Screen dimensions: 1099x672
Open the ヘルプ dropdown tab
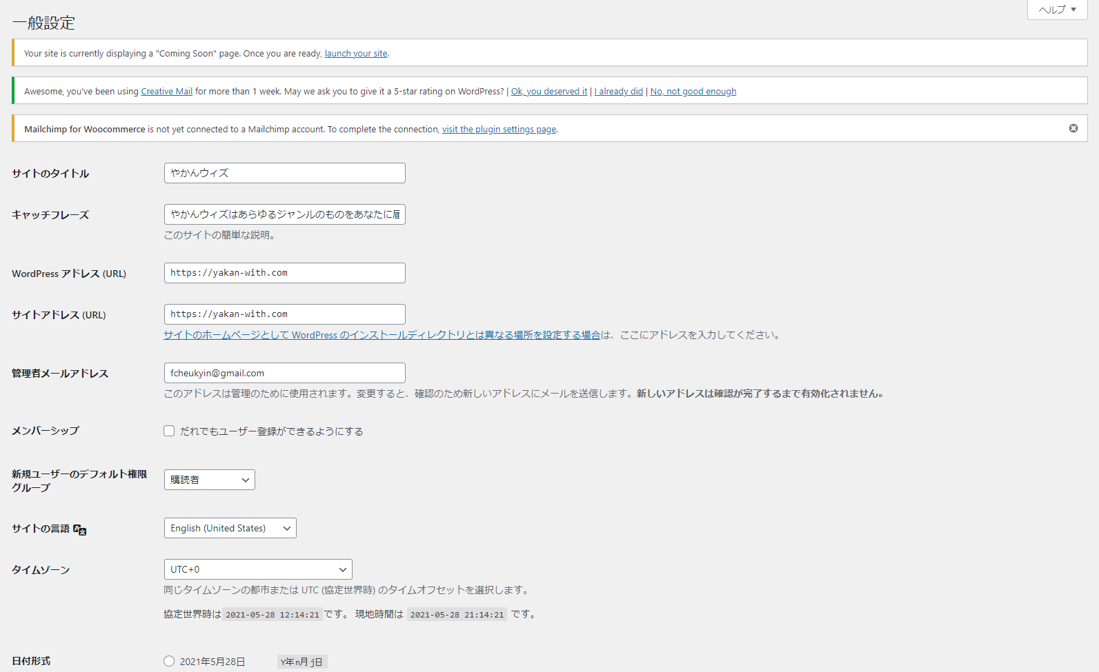1057,10
